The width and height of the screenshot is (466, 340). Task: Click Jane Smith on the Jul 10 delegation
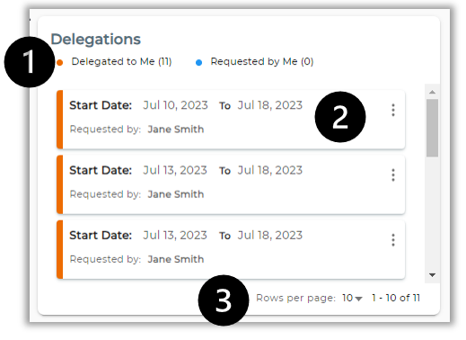176,130
